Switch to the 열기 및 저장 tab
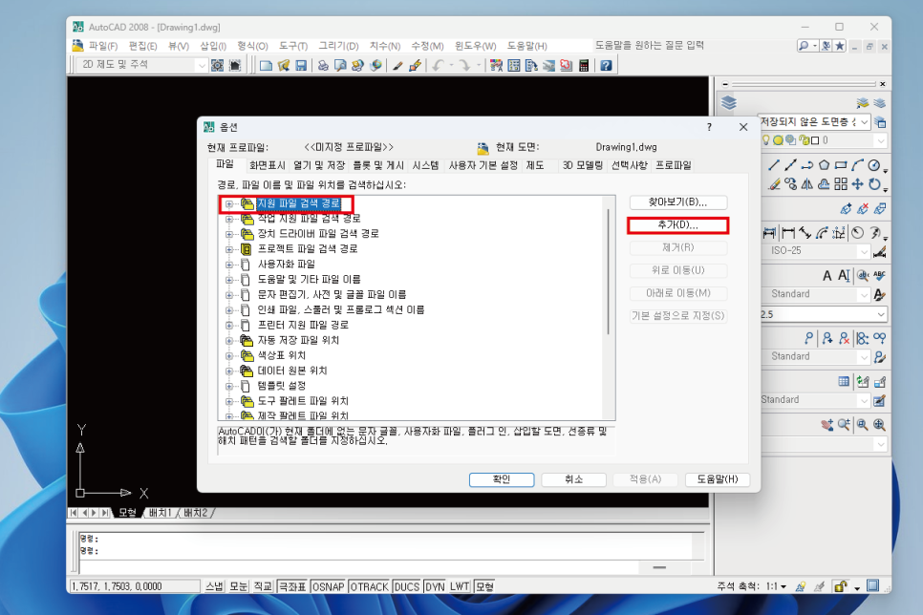This screenshot has width=923, height=615. point(319,166)
